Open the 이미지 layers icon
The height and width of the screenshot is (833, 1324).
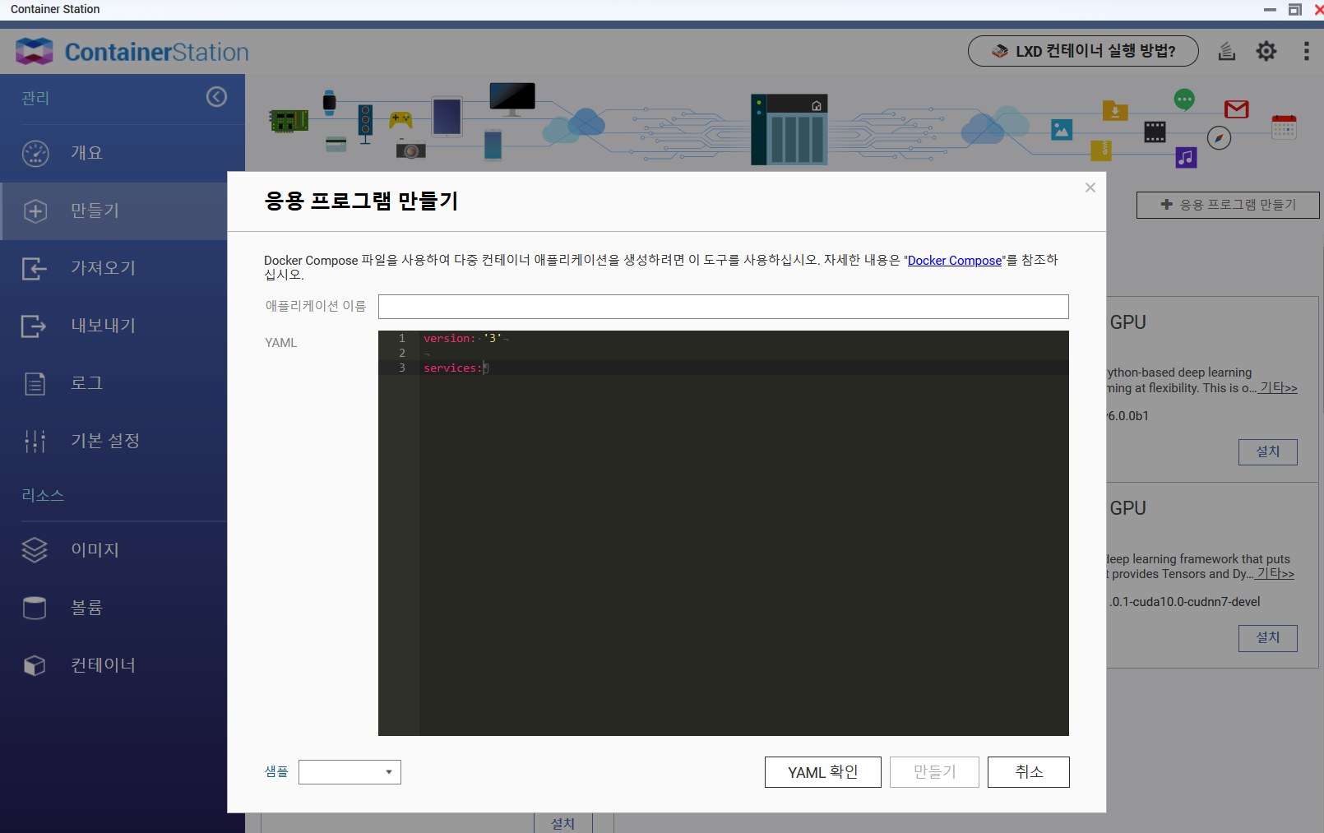pos(35,550)
